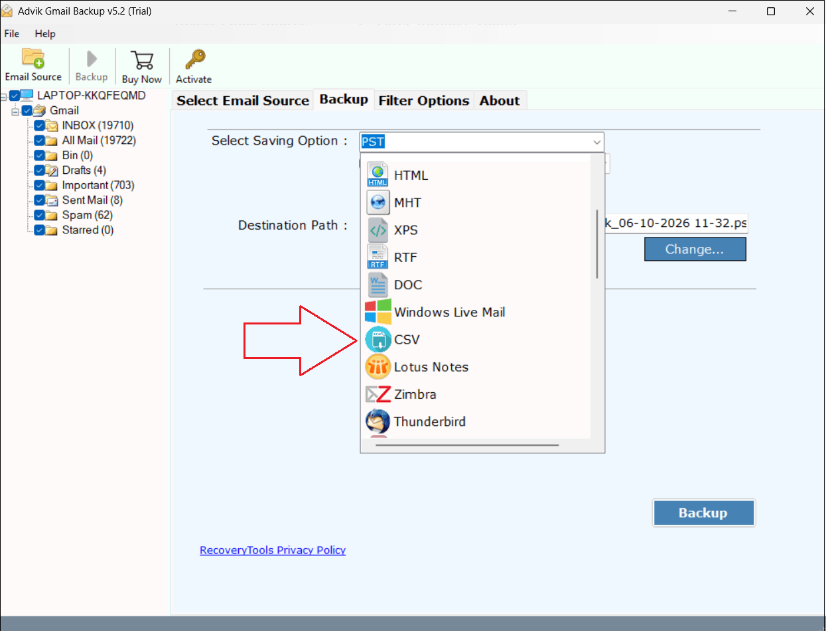The height and width of the screenshot is (631, 826).
Task: Select the RTF format icon
Action: (x=378, y=257)
